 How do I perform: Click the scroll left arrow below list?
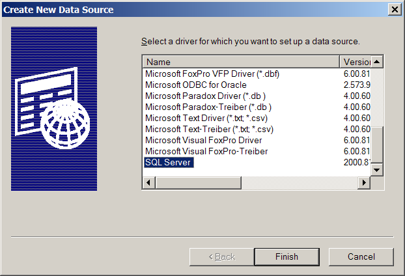pyautogui.click(x=148, y=182)
